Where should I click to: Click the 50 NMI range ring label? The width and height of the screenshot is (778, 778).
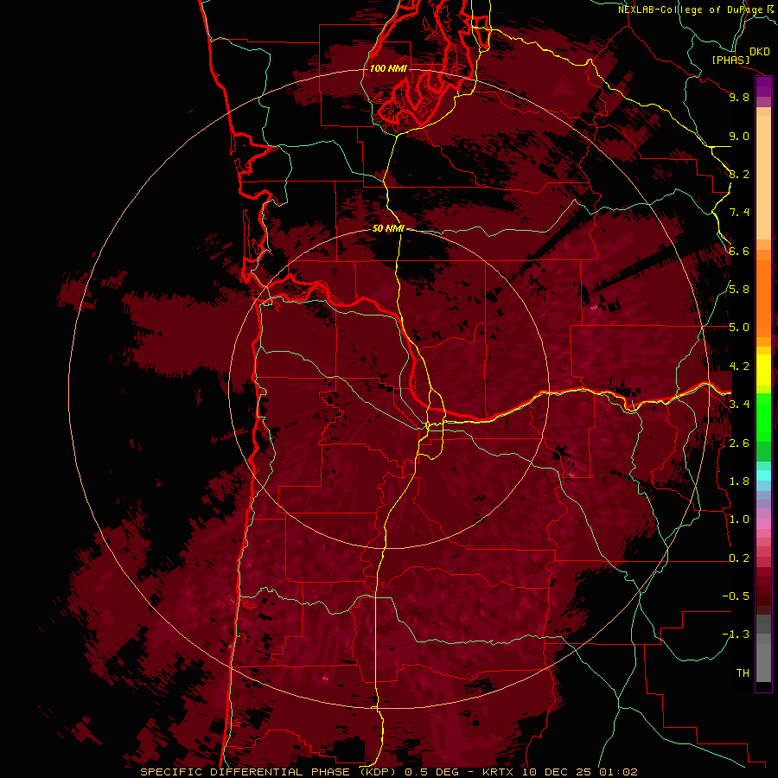click(x=388, y=228)
